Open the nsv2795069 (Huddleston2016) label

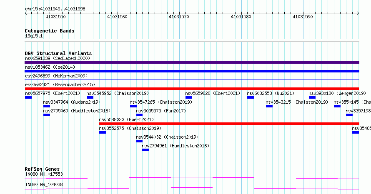point(77,111)
